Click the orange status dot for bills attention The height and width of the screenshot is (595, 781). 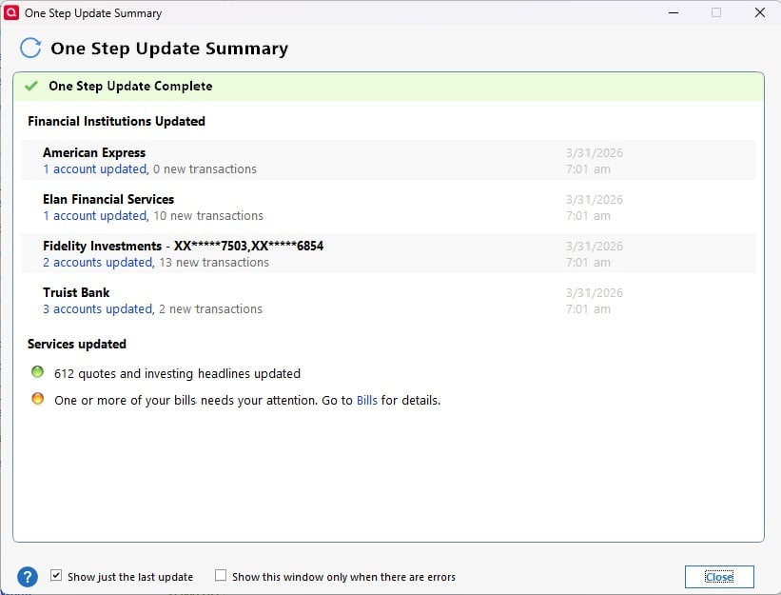(37, 399)
